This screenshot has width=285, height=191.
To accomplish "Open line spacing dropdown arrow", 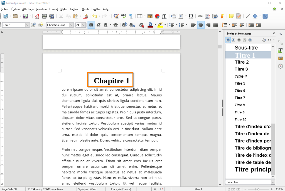I will [x=229, y=25].
